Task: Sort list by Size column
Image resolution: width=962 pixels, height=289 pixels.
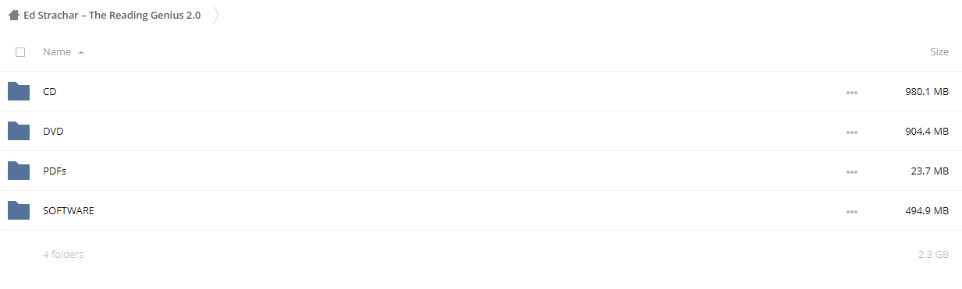Action: point(939,51)
